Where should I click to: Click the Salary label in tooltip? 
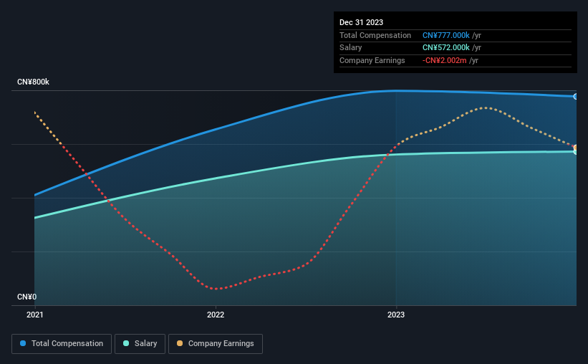coord(351,48)
